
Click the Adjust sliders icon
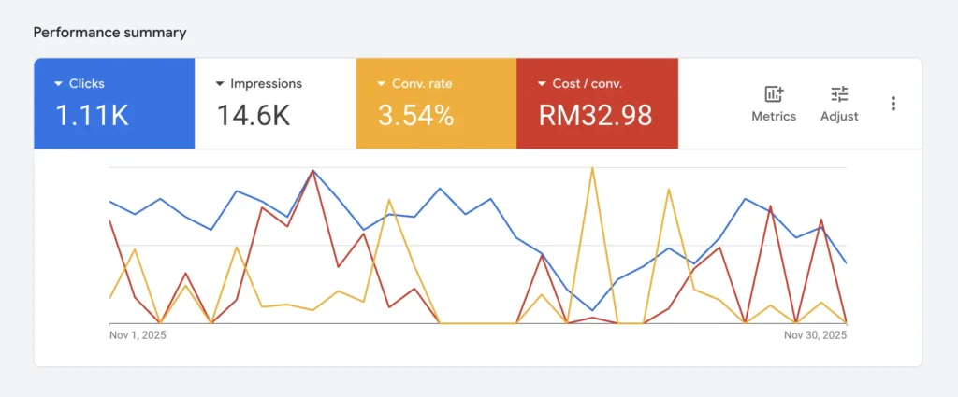(x=839, y=94)
